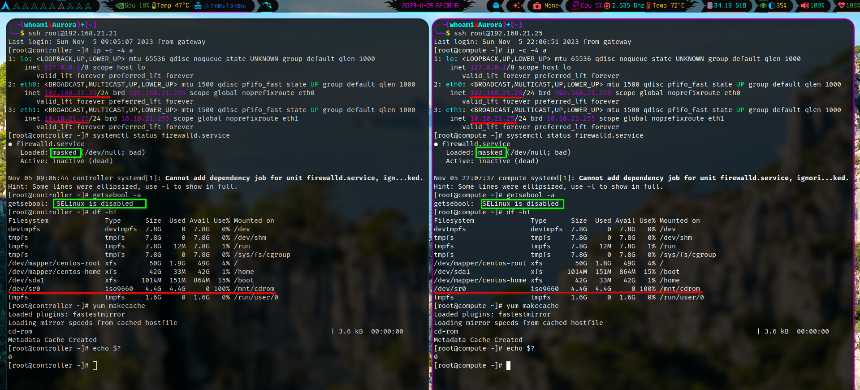This screenshot has height=390, width=860.
Task: Click the GPU temperature thermometer icon
Action: click(x=155, y=6)
